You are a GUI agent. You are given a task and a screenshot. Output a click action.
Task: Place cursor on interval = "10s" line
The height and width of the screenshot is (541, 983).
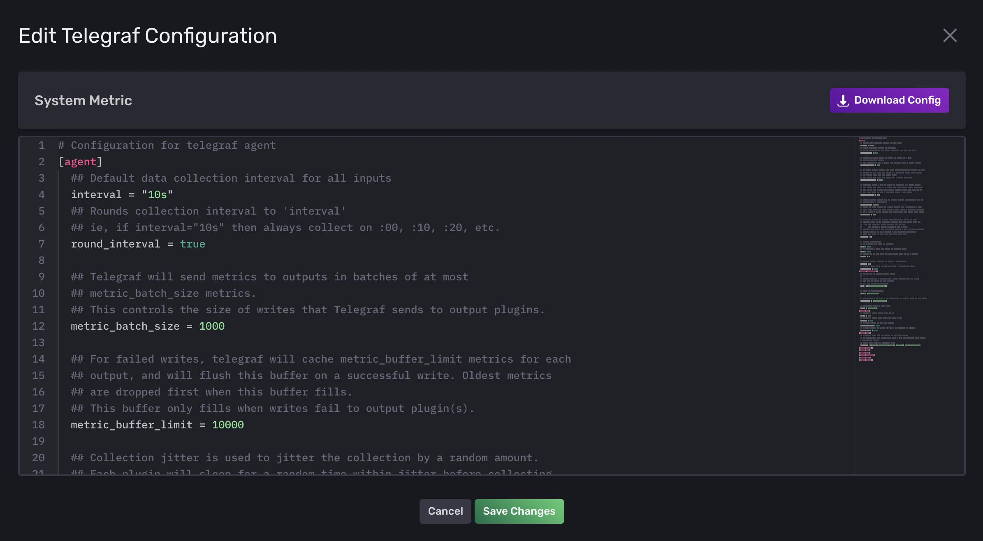(122, 194)
